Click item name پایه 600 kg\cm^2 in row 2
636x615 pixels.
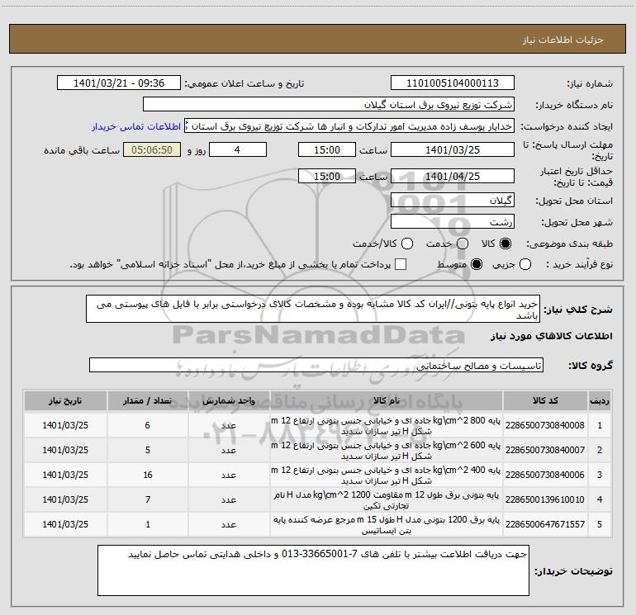click(387, 451)
